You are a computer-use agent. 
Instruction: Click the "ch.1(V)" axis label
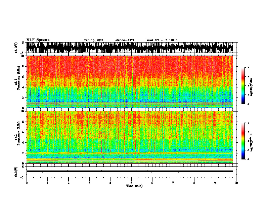[16, 48]
